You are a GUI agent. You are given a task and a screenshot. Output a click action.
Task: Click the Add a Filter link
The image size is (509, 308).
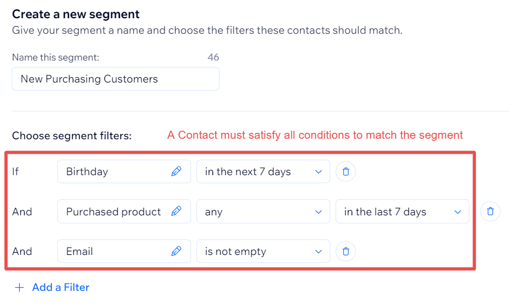[60, 288]
